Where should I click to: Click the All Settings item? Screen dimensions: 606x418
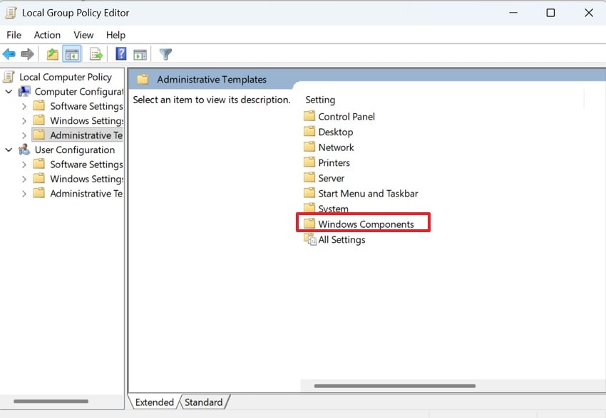(x=341, y=240)
